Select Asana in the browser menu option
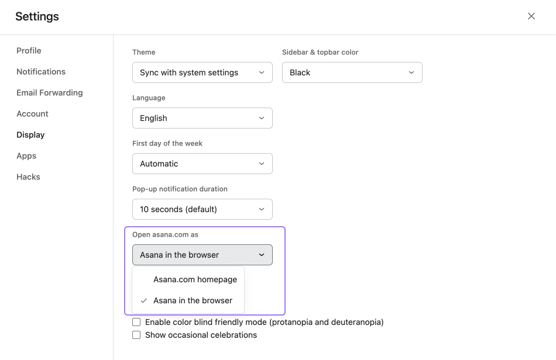556x360 pixels. point(188,300)
